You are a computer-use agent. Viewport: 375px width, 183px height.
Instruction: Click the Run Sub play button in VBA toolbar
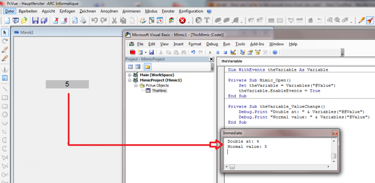(x=210, y=52)
